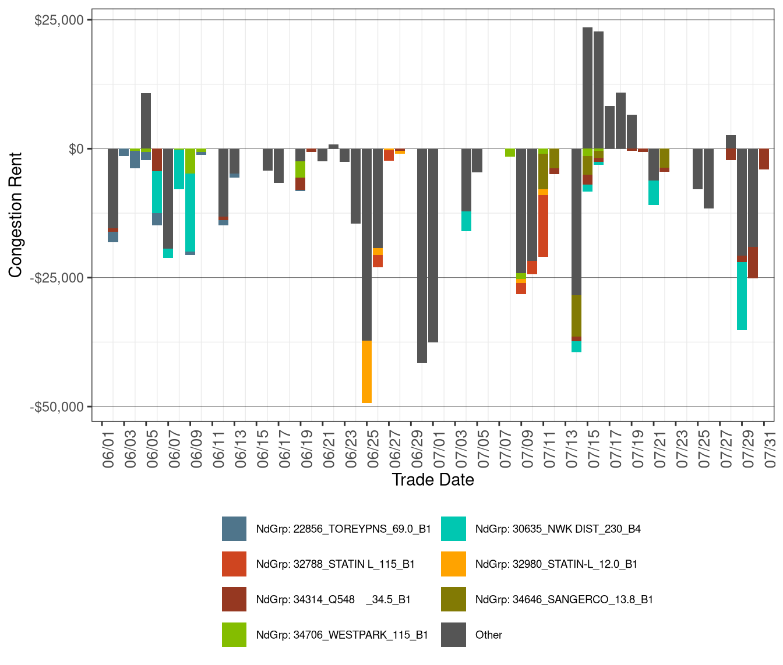
Task: Click the 'Congestion Rent' y-axis title
Action: tap(15, 215)
